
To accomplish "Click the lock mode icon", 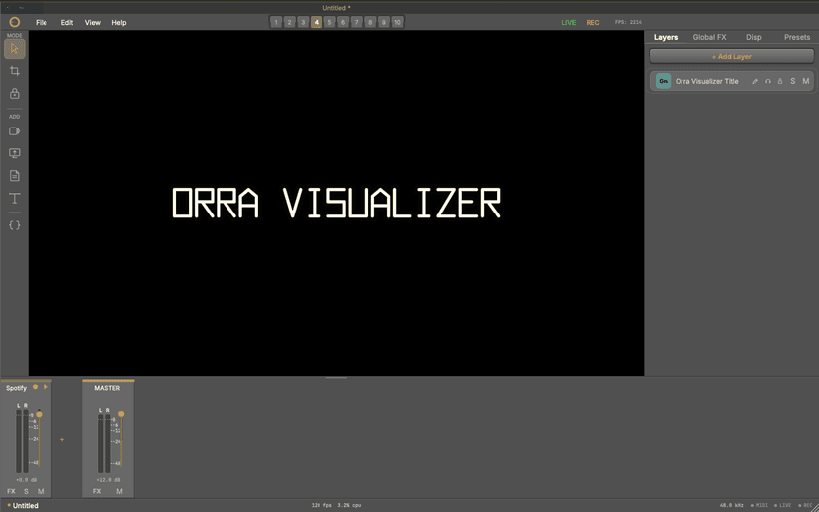I will [x=14, y=94].
